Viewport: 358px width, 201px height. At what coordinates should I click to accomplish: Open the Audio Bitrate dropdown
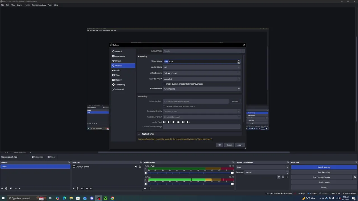coord(202,67)
